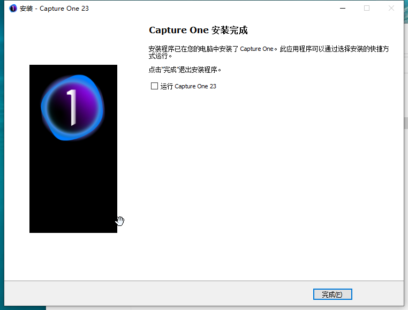
Task: Click the text 点击"完成"退出安装程序
Action: tap(185, 70)
